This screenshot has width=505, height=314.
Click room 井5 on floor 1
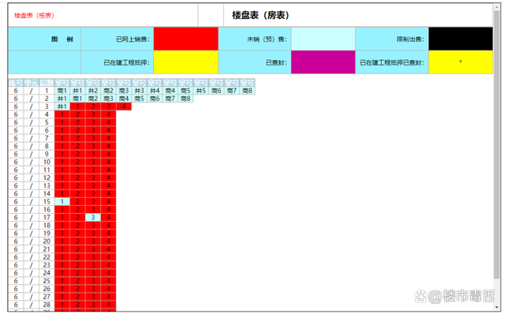(x=201, y=91)
